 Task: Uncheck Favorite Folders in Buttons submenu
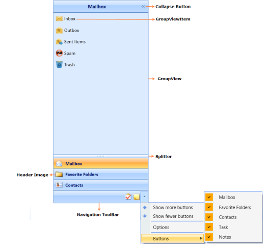[209, 207]
